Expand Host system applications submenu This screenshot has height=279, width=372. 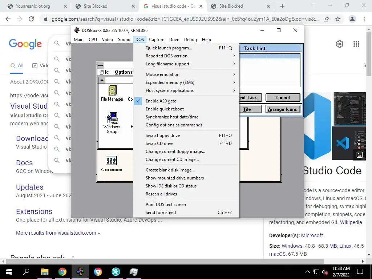(186, 90)
